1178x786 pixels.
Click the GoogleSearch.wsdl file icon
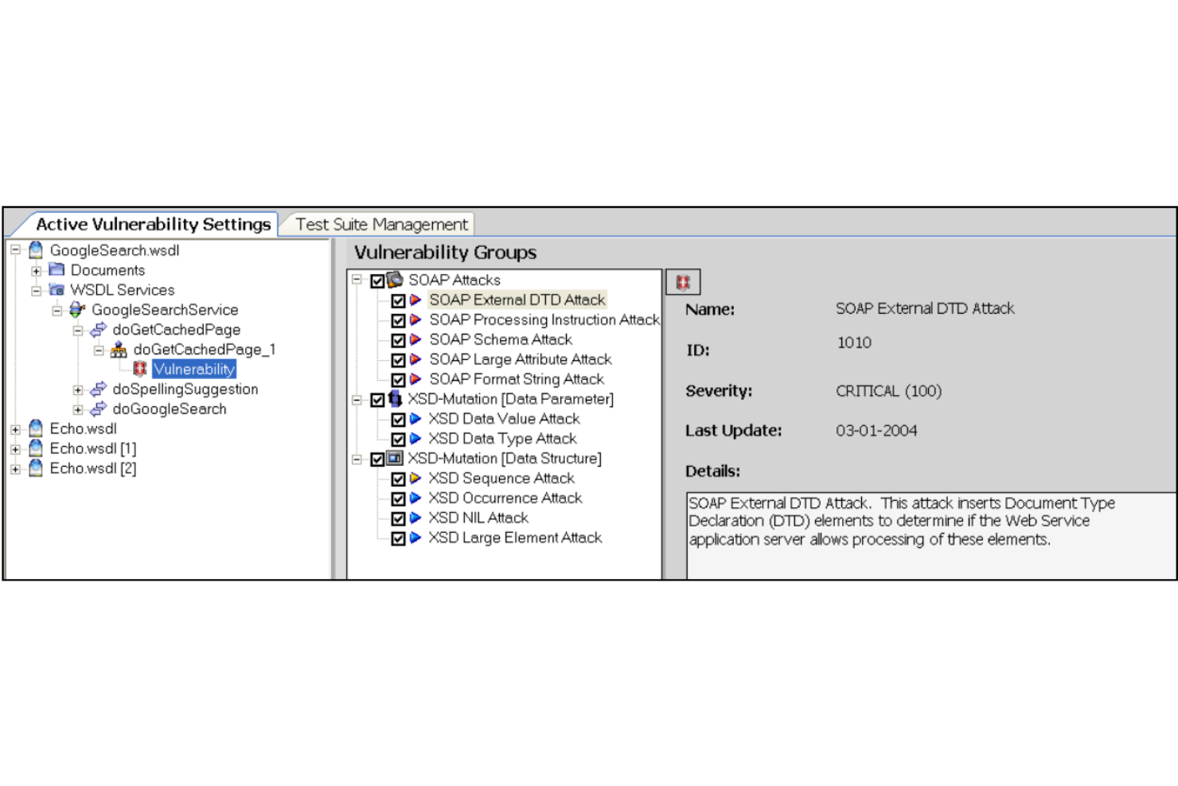click(x=36, y=250)
